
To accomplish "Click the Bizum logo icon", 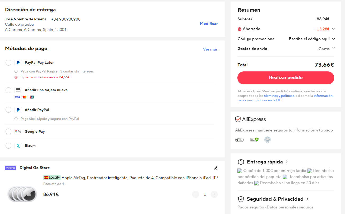I will (x=18, y=145).
